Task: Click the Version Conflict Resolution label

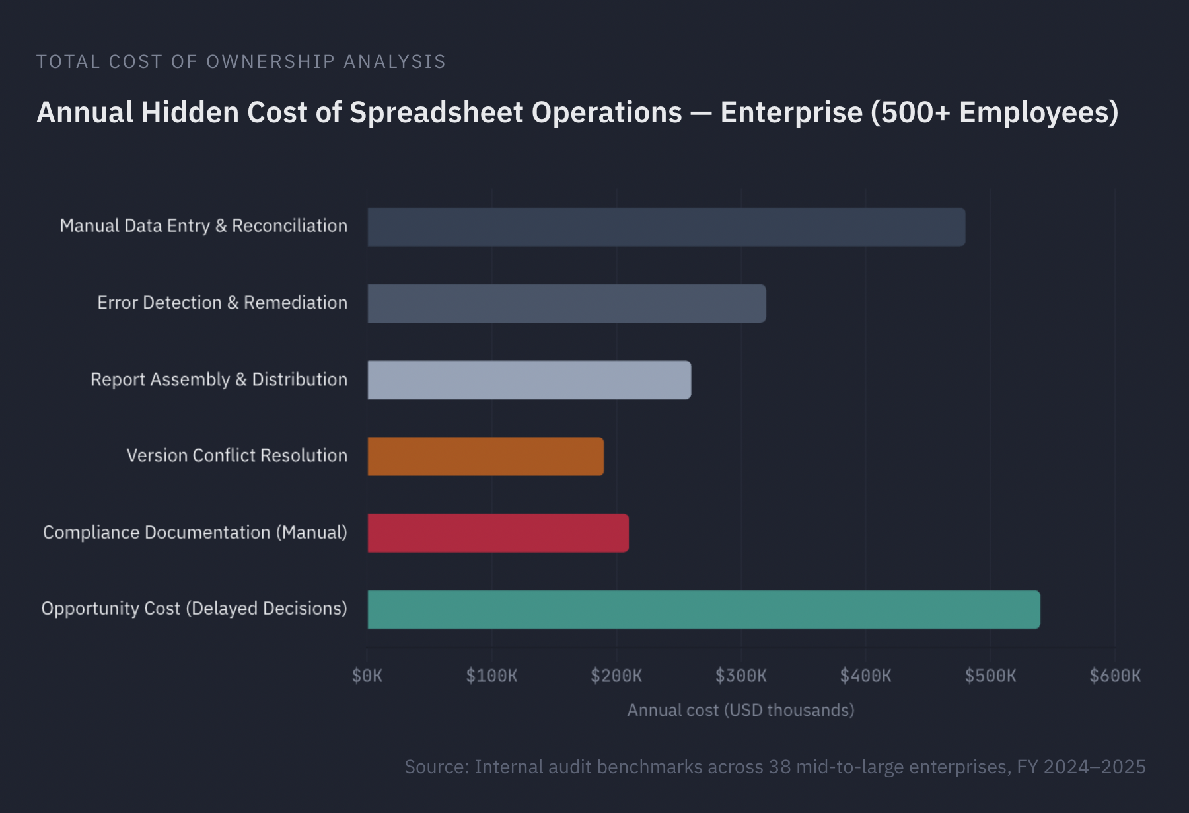Action: [237, 455]
